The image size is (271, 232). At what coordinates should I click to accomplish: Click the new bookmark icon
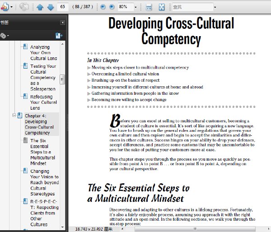(59, 36)
